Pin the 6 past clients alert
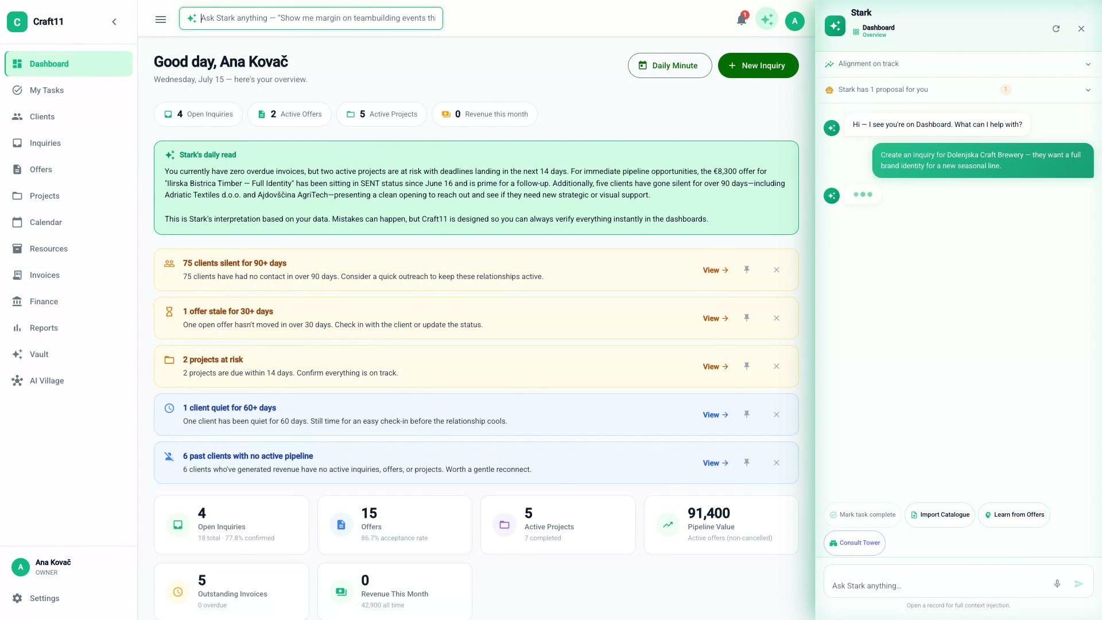The image size is (1102, 620). (x=747, y=463)
